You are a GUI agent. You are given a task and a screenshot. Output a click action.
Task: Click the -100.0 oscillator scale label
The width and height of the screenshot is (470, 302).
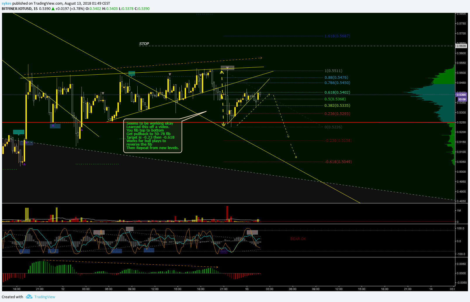coord(461,254)
